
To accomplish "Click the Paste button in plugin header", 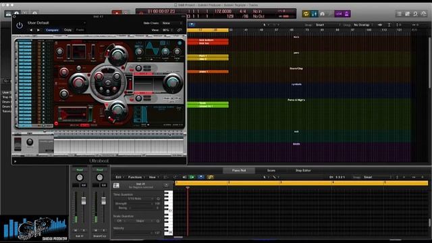I will (x=80, y=30).
